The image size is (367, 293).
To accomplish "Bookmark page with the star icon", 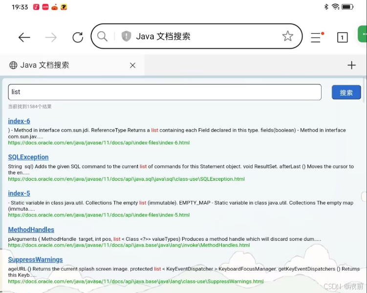I will pos(288,36).
